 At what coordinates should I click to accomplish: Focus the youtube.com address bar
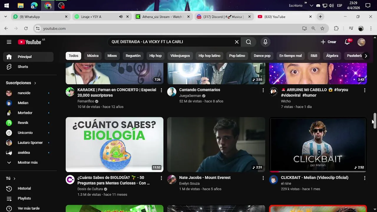pos(171,29)
